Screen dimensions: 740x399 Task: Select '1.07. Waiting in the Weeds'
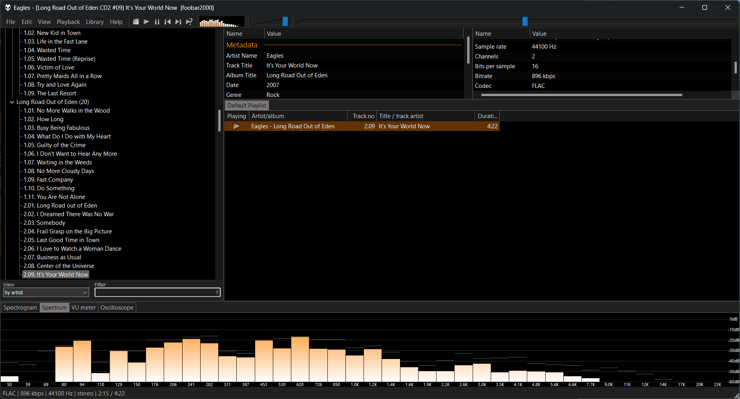point(58,162)
